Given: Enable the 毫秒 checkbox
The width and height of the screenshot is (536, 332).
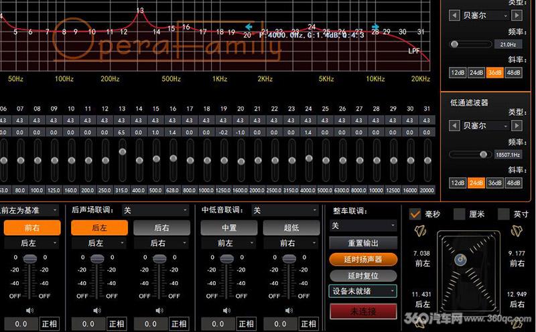Looking at the screenshot, I should click(x=415, y=214).
